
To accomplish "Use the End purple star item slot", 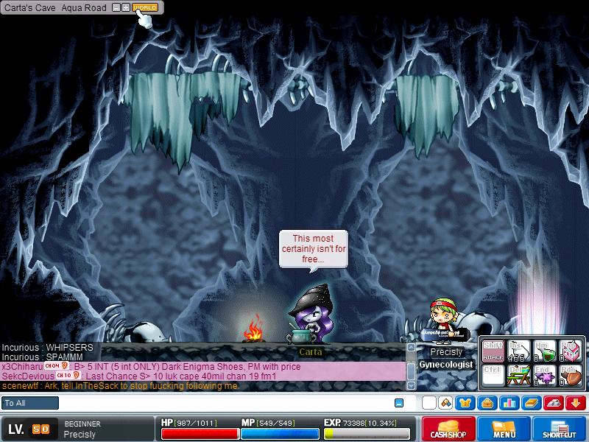I will [x=545, y=375].
